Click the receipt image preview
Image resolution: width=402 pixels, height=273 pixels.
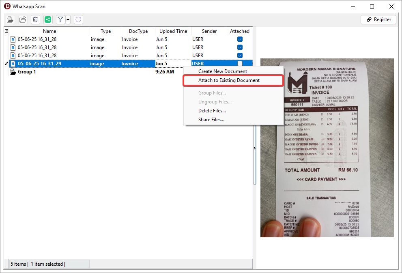(327, 148)
